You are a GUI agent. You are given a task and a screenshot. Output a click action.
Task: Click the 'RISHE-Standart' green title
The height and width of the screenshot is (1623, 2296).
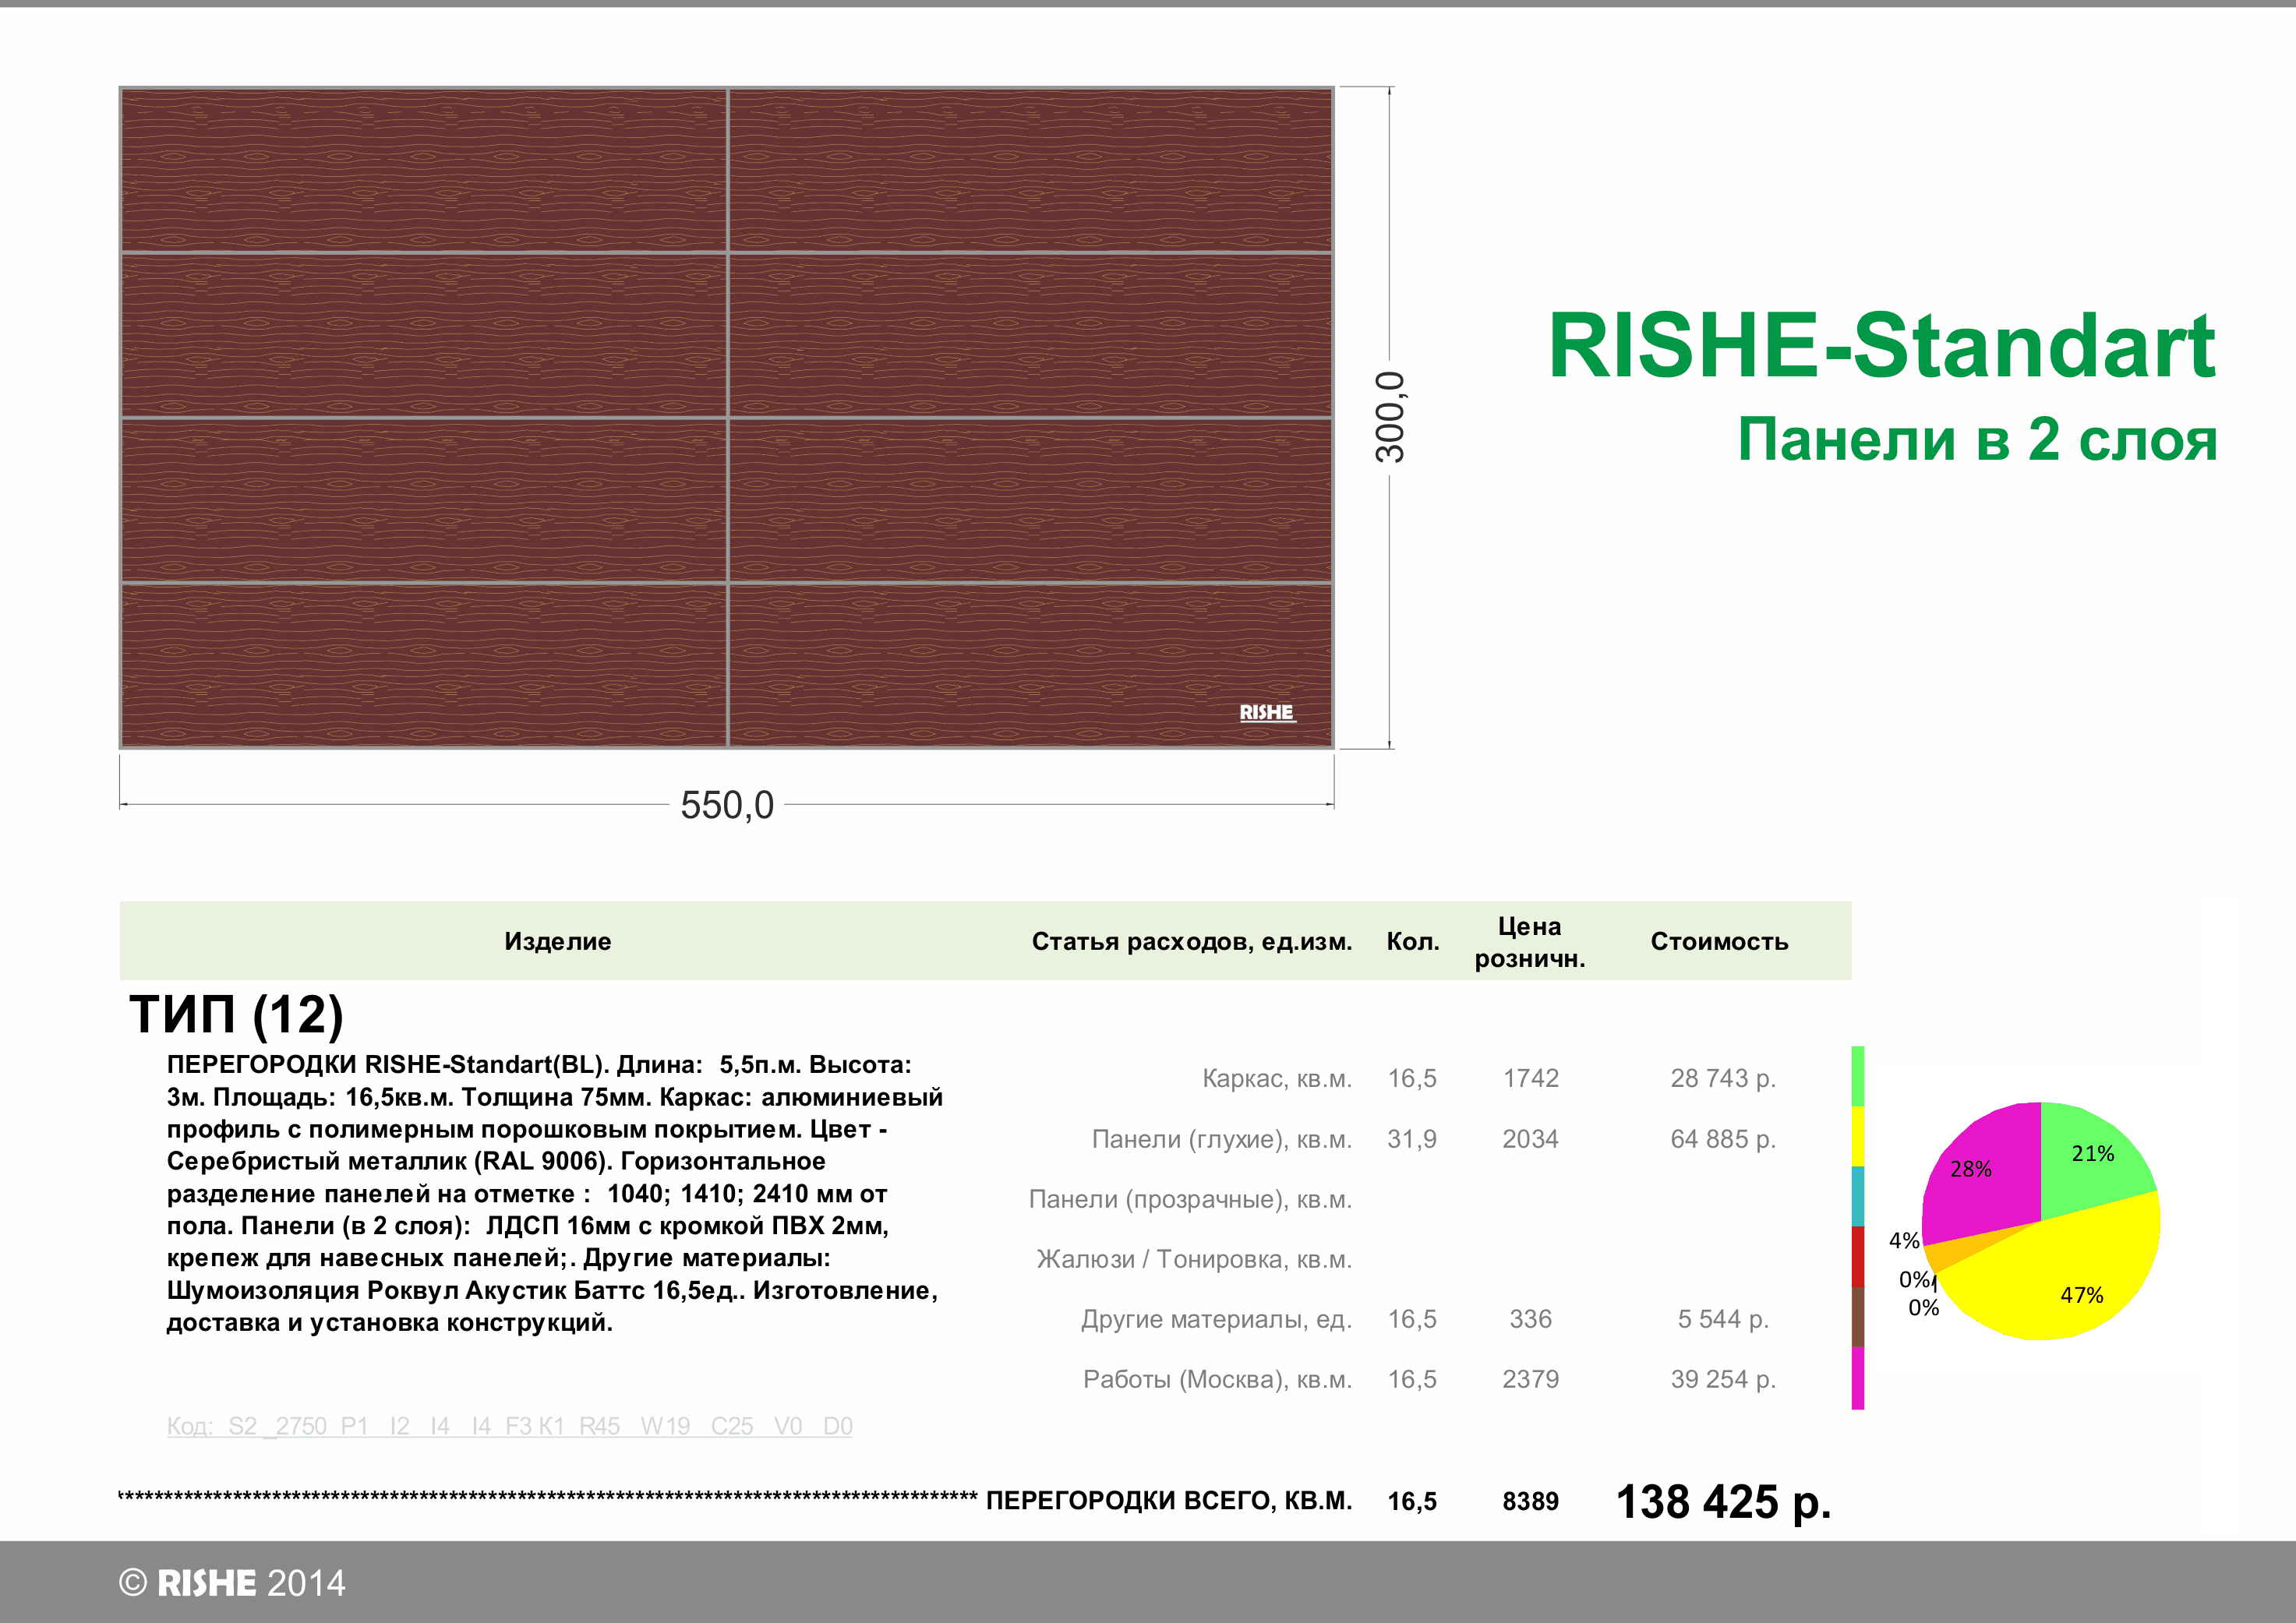click(1882, 345)
